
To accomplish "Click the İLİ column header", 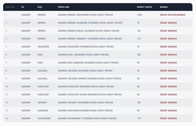I will (23, 7).
